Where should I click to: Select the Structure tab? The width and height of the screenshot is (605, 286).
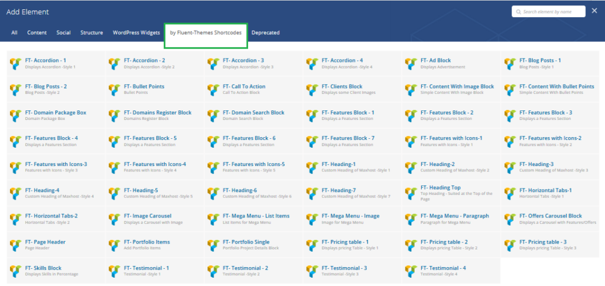pyautogui.click(x=92, y=33)
